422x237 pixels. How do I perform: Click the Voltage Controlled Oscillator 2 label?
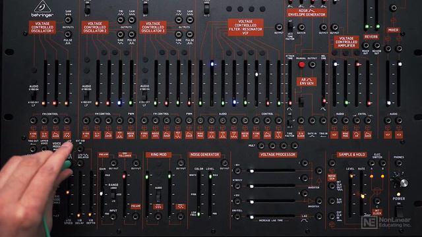tap(95, 28)
